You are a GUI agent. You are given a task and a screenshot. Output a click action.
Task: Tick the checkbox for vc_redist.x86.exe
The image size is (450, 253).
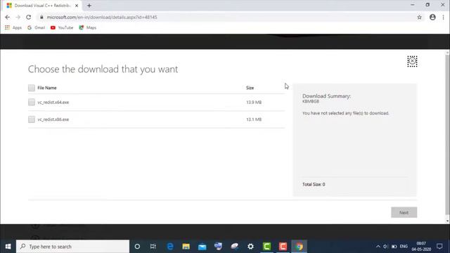pos(31,119)
